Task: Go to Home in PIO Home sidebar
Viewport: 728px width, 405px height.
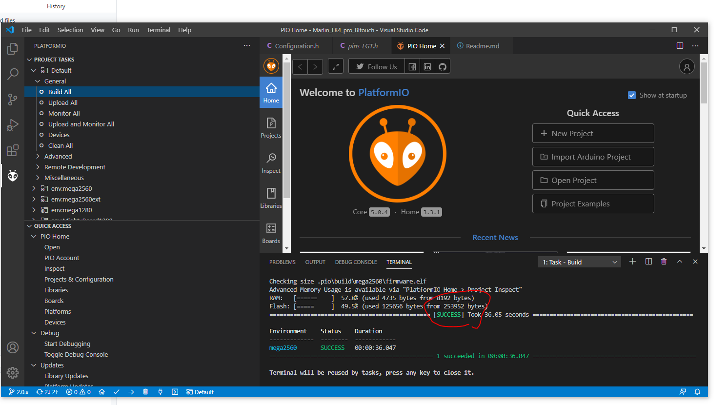Action: click(271, 92)
